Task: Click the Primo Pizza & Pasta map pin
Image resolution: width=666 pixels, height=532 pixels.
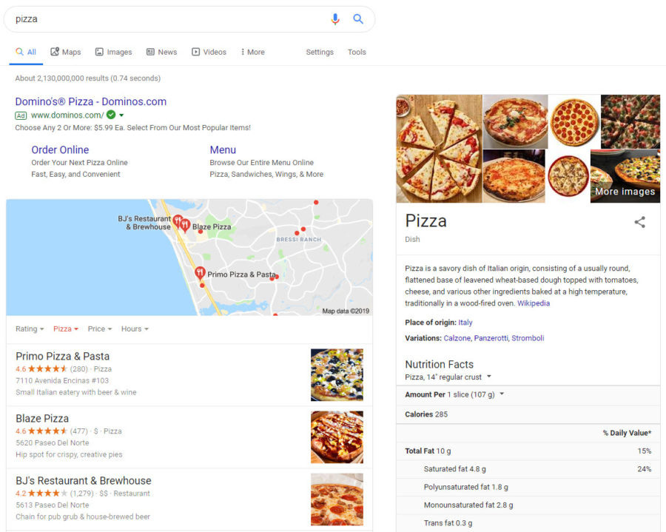Action: [200, 273]
